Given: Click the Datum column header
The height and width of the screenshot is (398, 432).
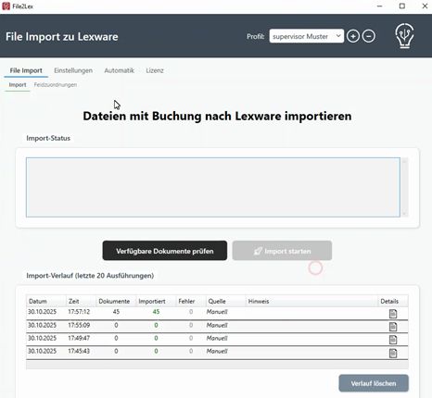Looking at the screenshot, I should [46, 301].
